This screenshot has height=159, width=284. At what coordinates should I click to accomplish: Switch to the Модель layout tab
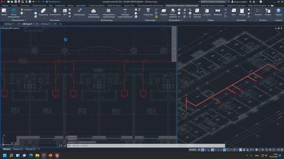pos(7,149)
